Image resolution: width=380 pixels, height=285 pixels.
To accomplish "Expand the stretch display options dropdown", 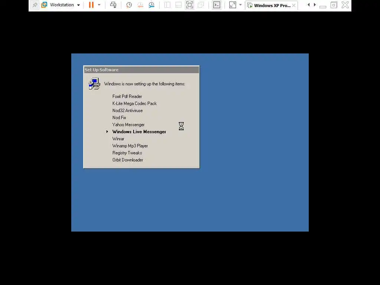I will pos(240,5).
